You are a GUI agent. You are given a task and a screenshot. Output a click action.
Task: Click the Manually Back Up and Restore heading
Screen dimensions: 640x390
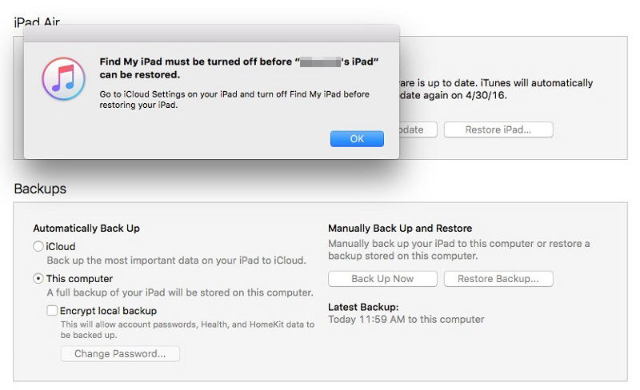click(400, 228)
